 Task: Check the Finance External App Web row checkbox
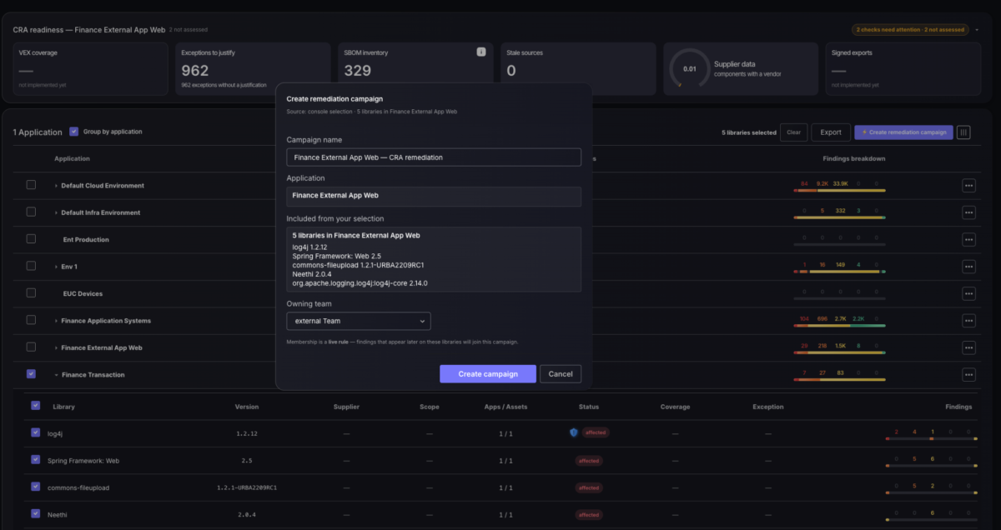click(x=31, y=347)
